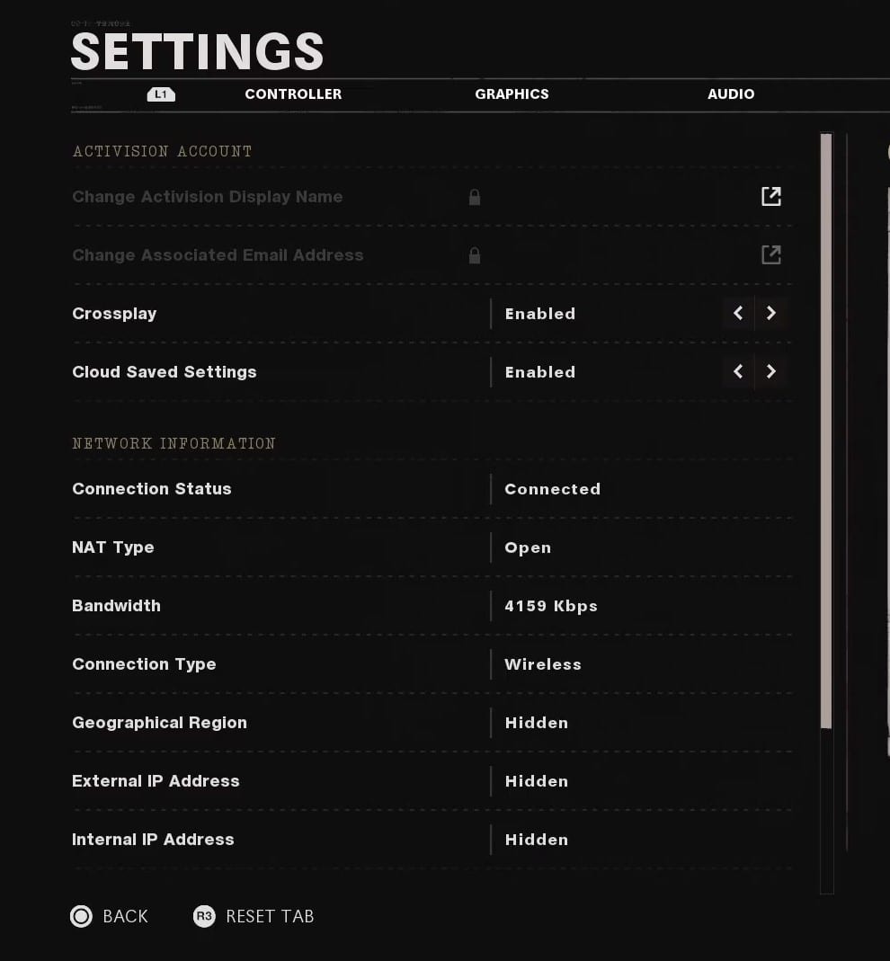Select the Change Associated Email Address option

coord(218,255)
